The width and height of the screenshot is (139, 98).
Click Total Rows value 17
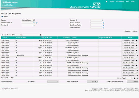pos(53,82)
